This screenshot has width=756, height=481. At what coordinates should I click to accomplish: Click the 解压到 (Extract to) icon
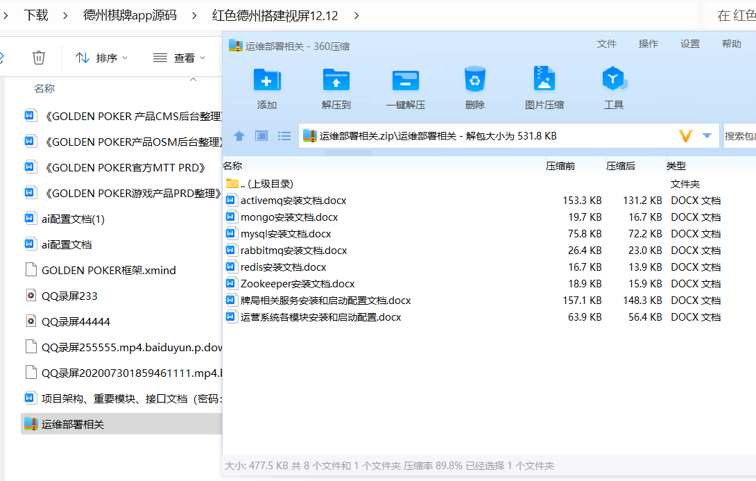pos(336,80)
